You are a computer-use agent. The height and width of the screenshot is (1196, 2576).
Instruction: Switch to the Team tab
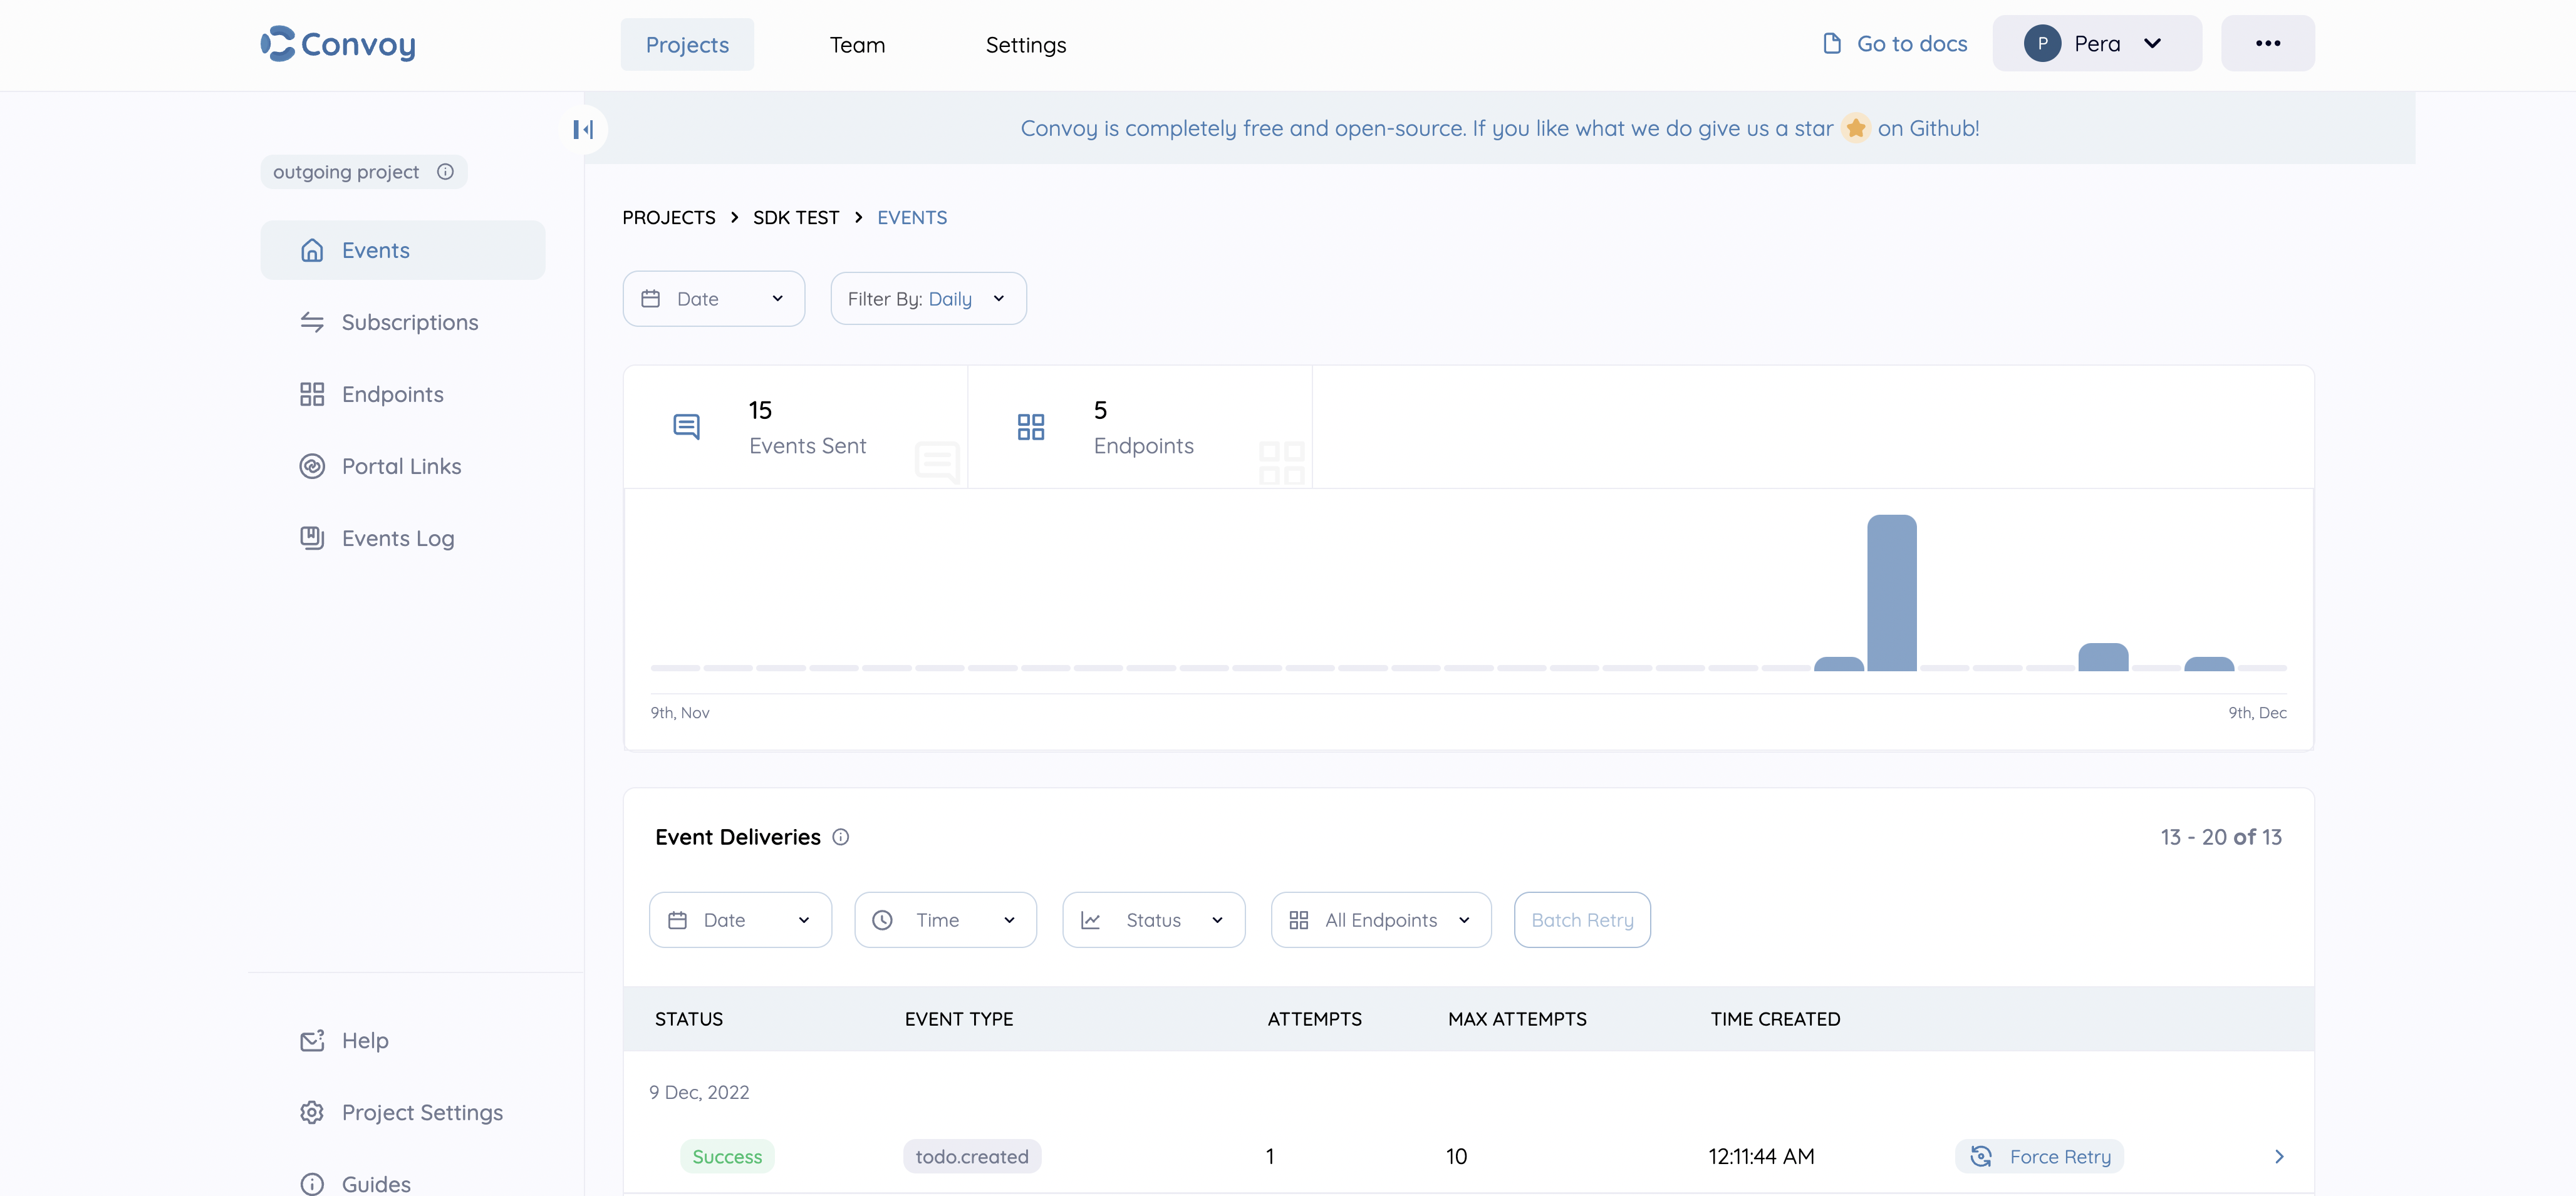pos(857,44)
